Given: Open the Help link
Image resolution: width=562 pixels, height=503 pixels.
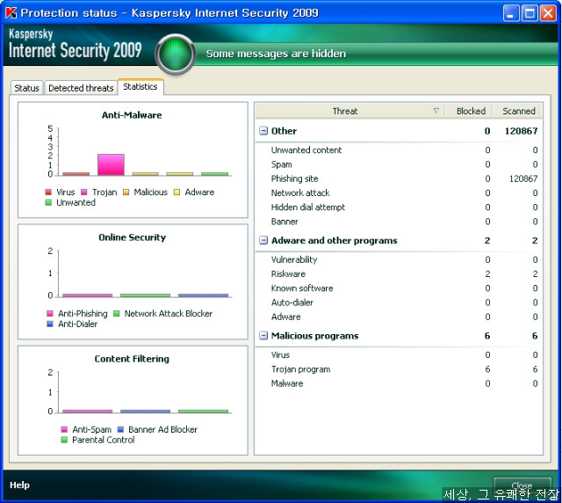Looking at the screenshot, I should 19,485.
